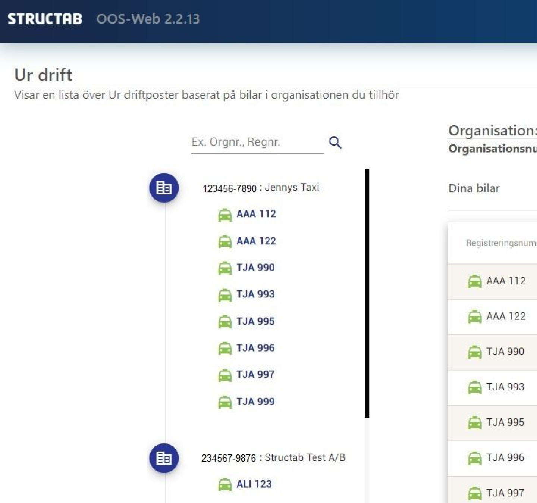This screenshot has height=503, width=537.
Task: Click the 123456-7890 : Jennys Taxi heading
Action: (x=261, y=188)
